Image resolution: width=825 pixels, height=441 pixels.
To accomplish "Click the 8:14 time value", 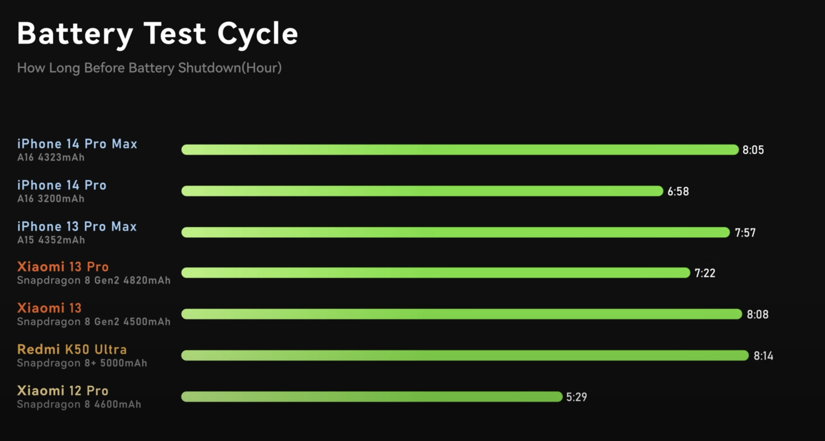I will click(x=764, y=356).
